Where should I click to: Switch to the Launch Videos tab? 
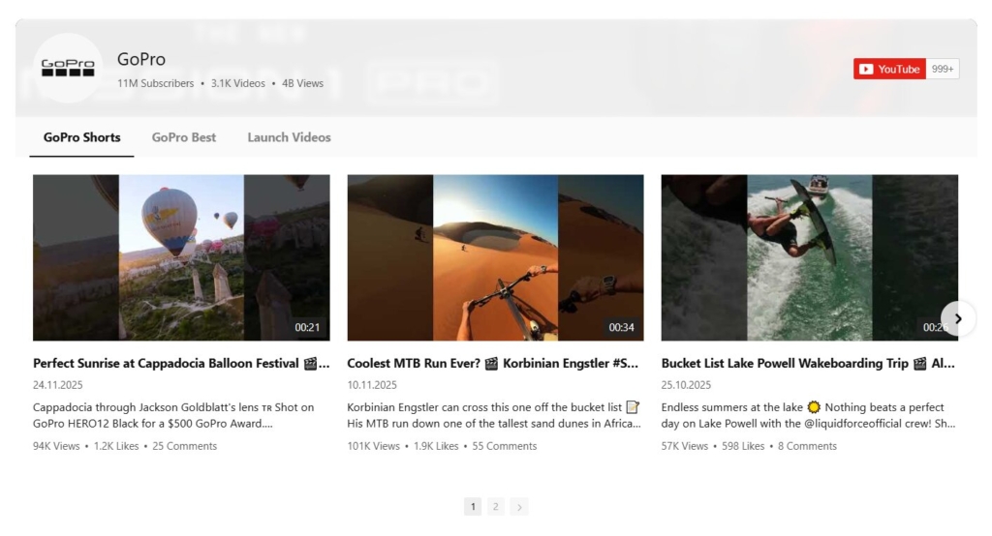point(289,137)
